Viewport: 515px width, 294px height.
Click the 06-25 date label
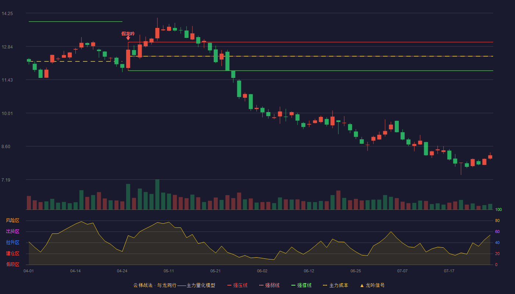[x=356, y=271]
